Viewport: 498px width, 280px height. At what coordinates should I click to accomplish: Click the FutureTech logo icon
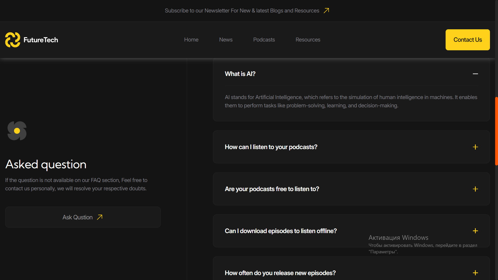coord(13,40)
